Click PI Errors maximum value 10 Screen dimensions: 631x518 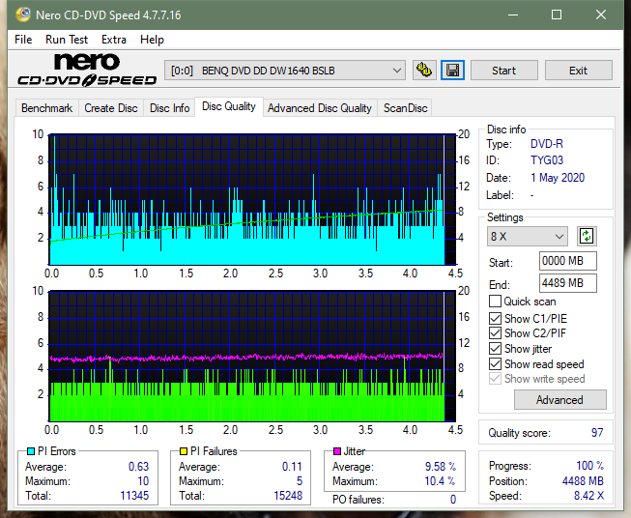pyautogui.click(x=143, y=481)
